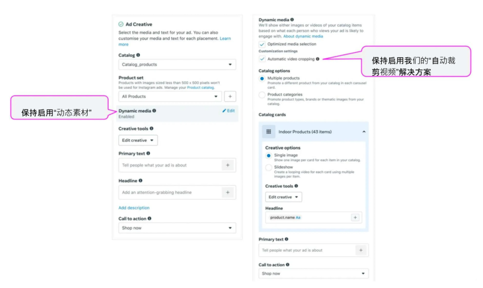Open the Catalog_products dropdown

click(x=177, y=64)
